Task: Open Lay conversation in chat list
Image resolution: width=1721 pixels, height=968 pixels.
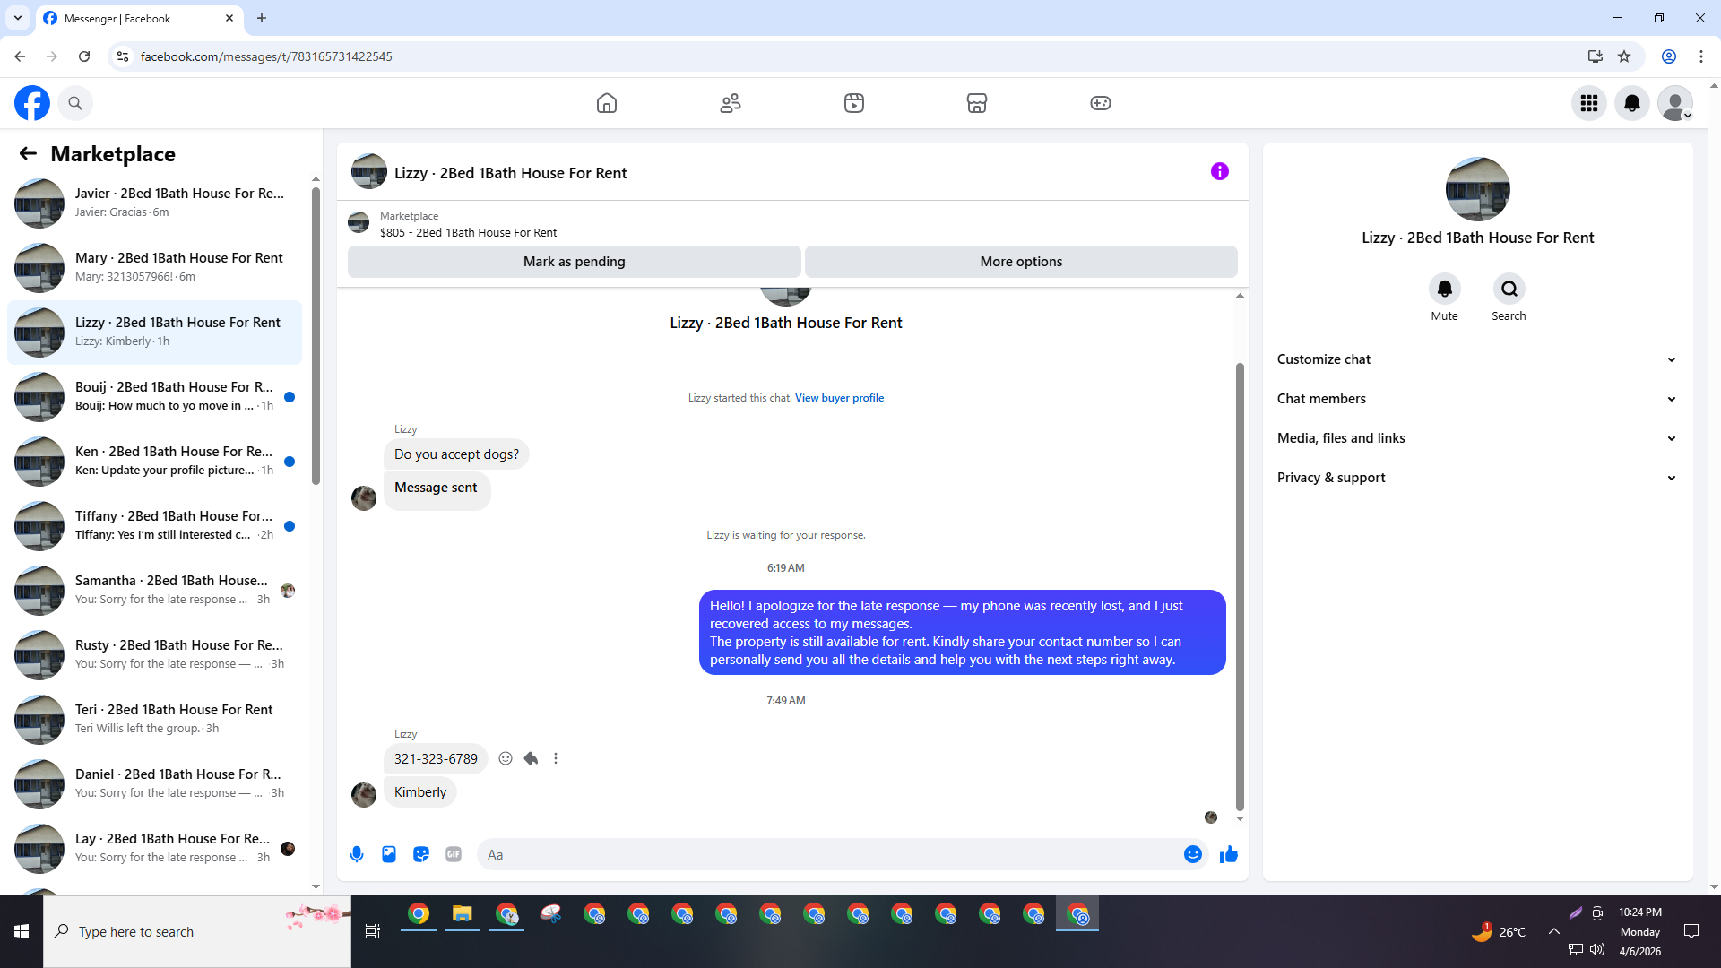Action: (154, 848)
